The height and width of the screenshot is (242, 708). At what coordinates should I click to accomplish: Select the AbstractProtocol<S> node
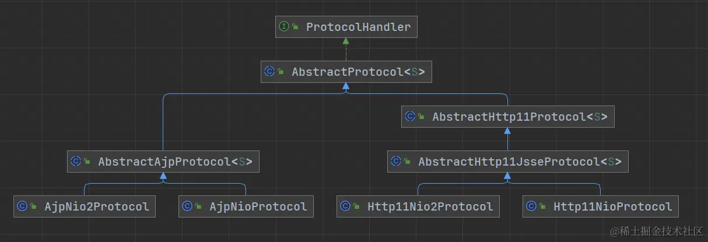tap(346, 72)
